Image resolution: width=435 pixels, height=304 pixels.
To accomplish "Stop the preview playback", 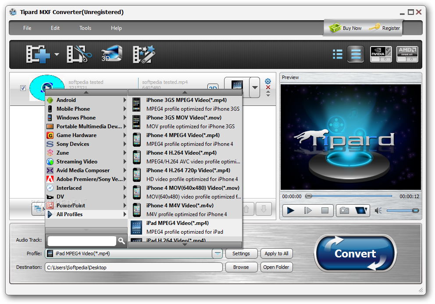I will tap(325, 210).
